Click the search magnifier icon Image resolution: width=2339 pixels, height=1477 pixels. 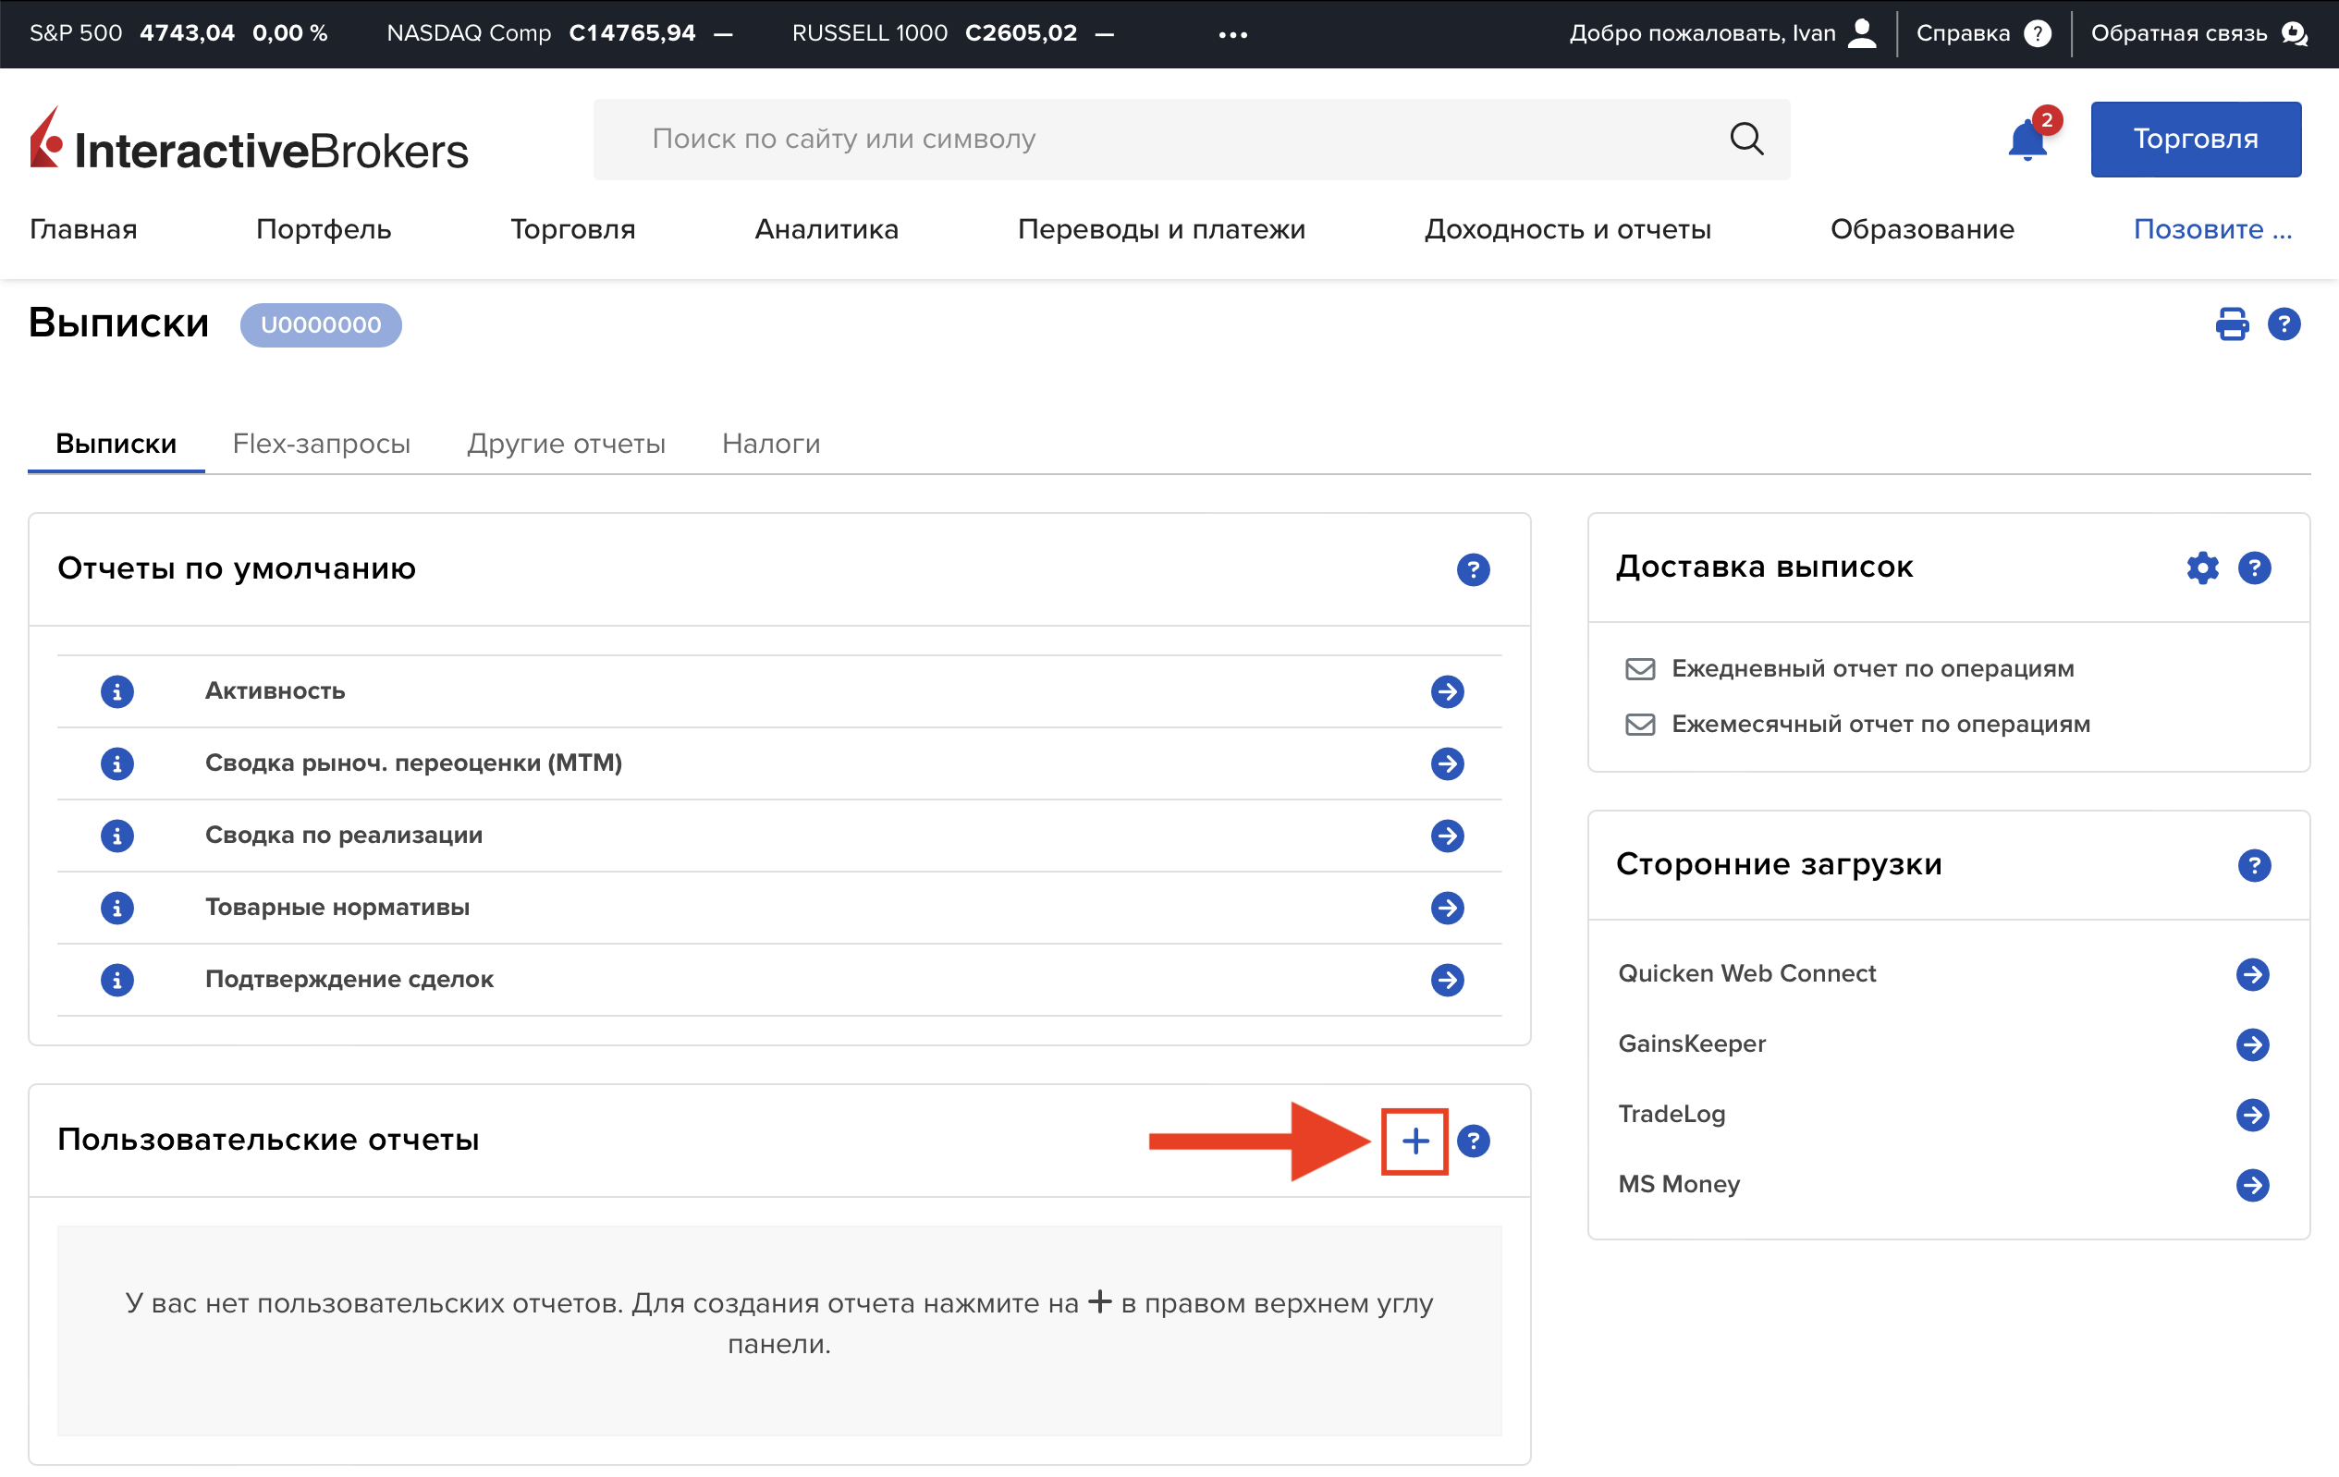(1745, 139)
